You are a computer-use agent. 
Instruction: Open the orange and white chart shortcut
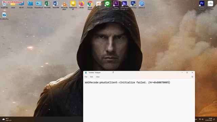99,4
